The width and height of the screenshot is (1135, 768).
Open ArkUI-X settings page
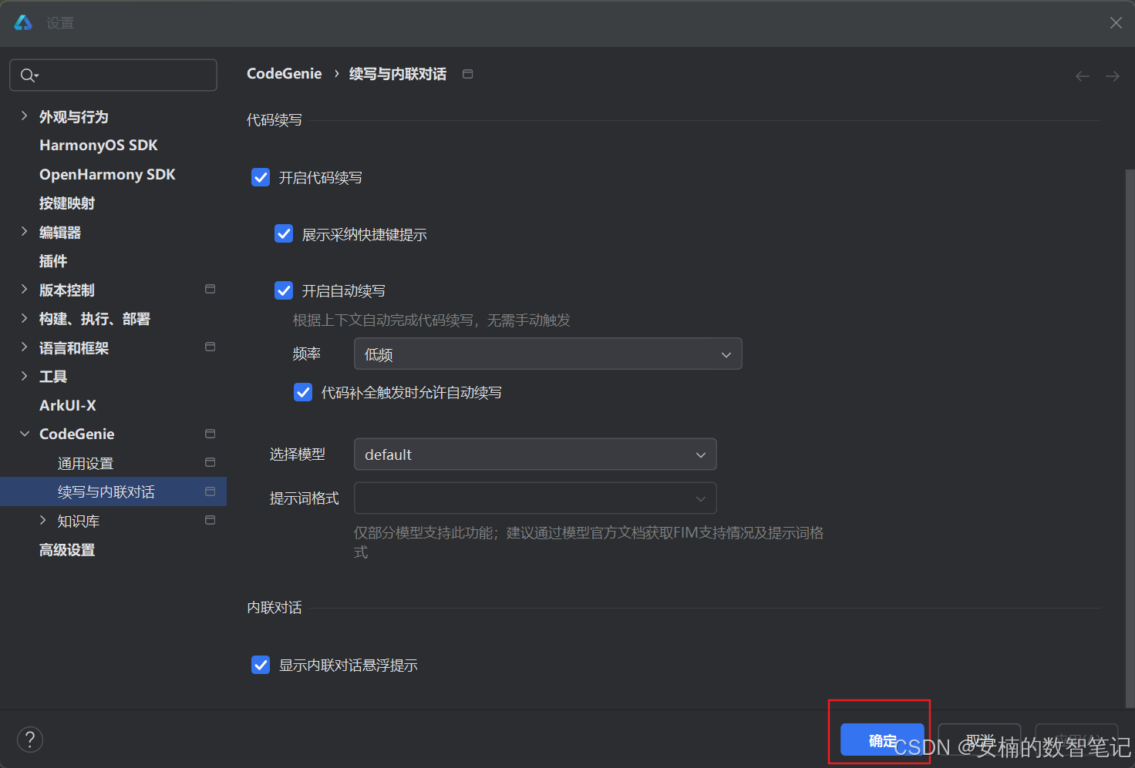click(x=68, y=405)
